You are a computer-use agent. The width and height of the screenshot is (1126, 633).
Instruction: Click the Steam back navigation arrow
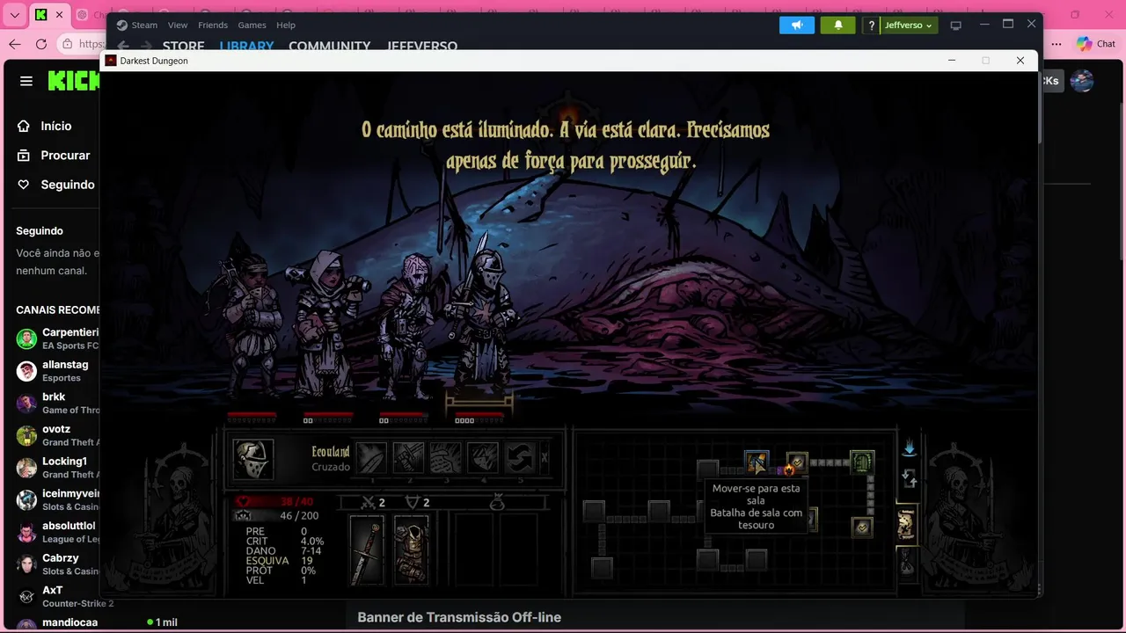pos(123,47)
